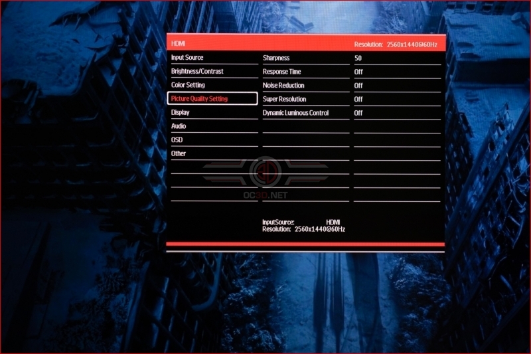Click the InputSource HDMI info line
Screen dimensions: 531x354
(301, 222)
